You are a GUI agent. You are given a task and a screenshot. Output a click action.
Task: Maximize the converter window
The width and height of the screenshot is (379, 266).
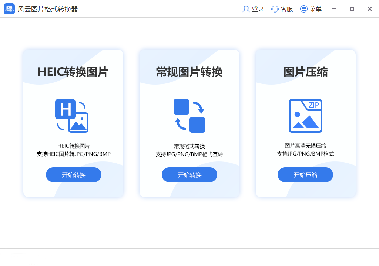click(352, 9)
